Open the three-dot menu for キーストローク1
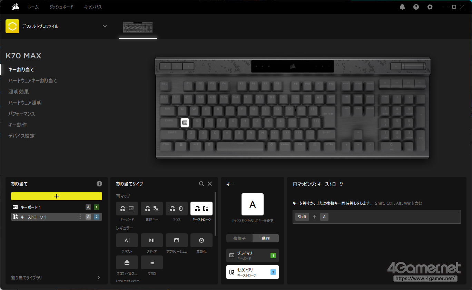472x290 pixels. tap(80, 217)
